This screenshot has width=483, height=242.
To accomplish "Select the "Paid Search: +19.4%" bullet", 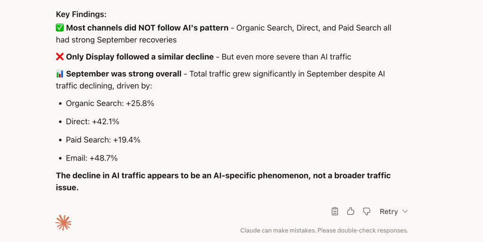I will click(x=103, y=140).
